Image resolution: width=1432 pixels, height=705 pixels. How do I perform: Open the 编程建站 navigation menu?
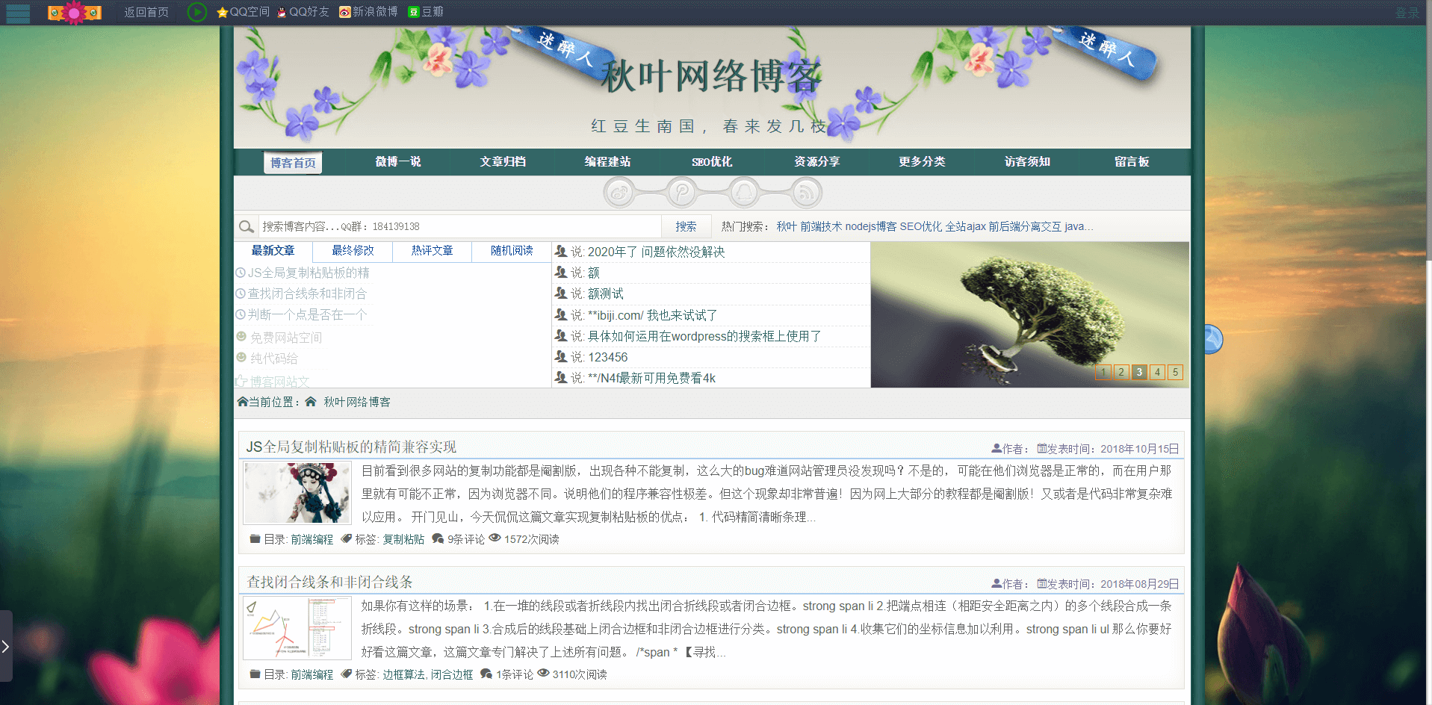(607, 162)
